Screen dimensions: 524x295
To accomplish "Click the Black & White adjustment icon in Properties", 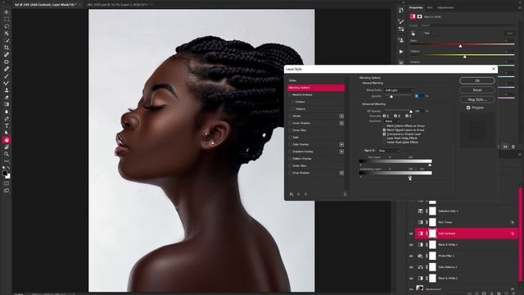I will (x=413, y=16).
